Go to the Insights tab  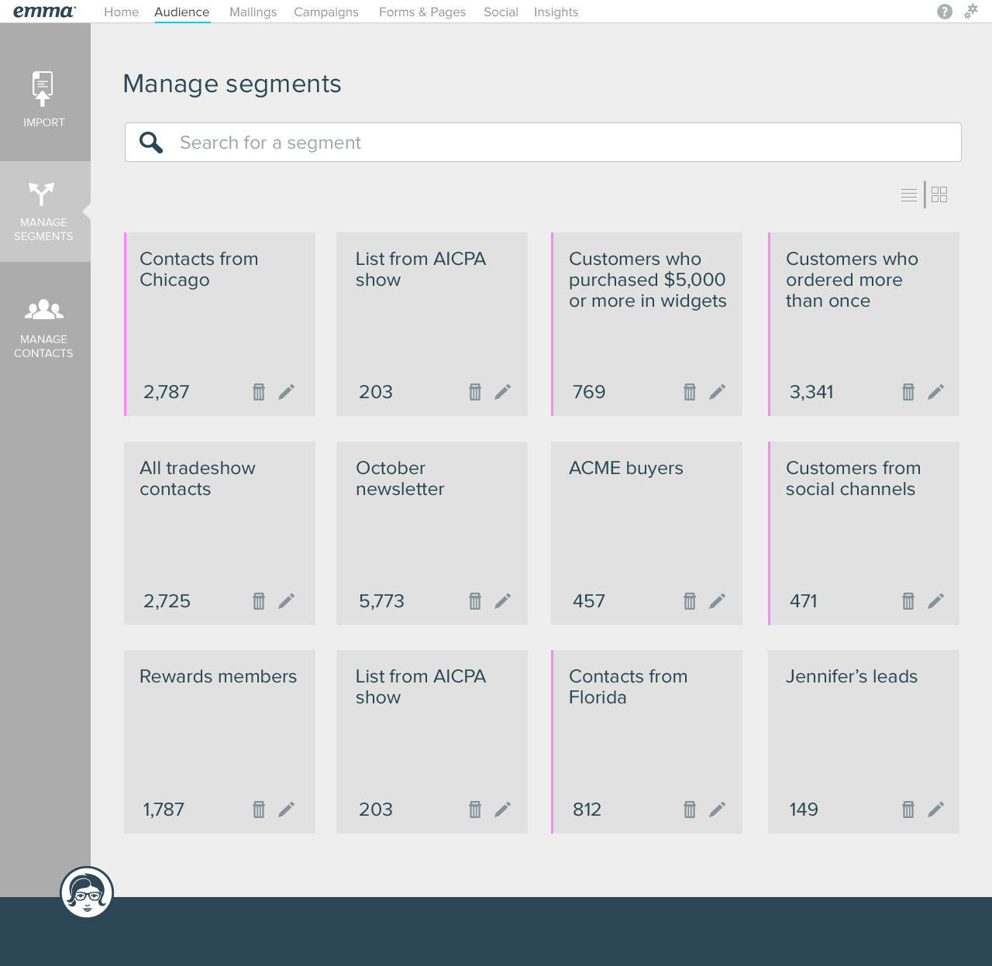[556, 12]
